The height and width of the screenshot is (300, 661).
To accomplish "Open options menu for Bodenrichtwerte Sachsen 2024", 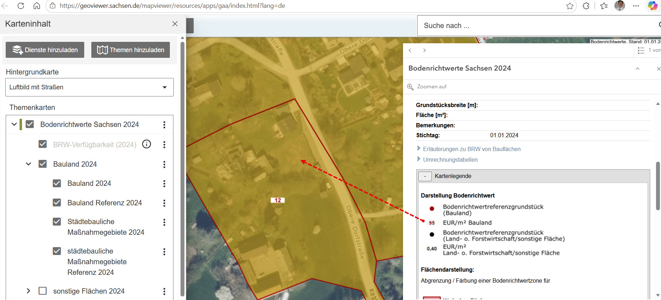I will (164, 124).
